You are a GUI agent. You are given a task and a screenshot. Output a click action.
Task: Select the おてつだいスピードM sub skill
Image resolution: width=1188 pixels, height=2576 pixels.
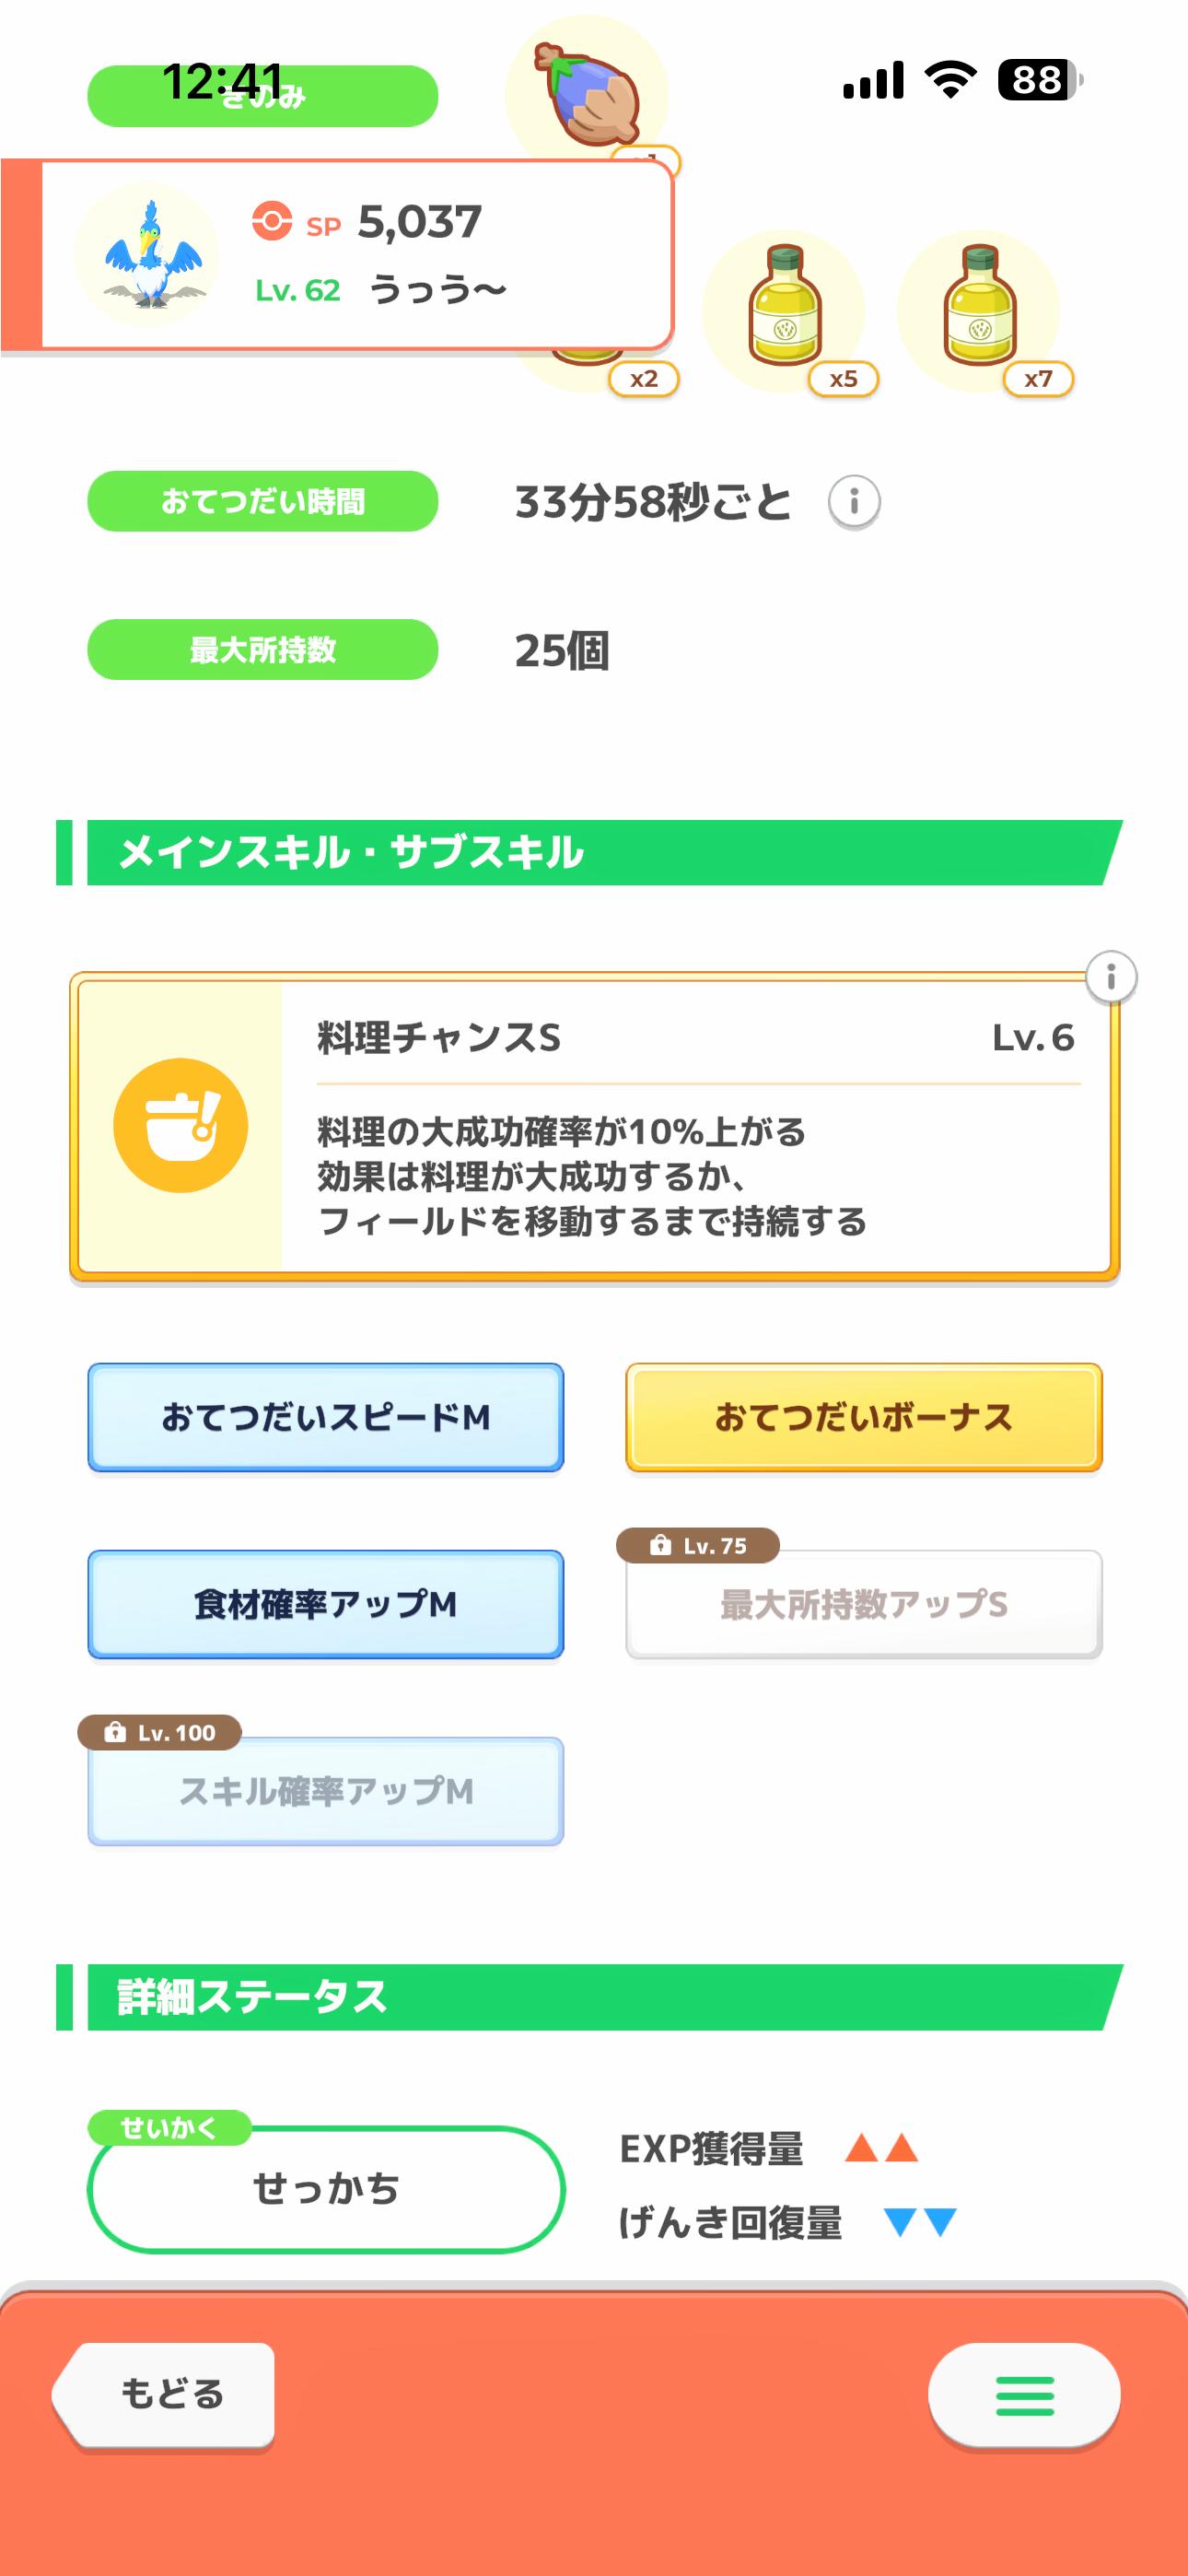pyautogui.click(x=326, y=1418)
